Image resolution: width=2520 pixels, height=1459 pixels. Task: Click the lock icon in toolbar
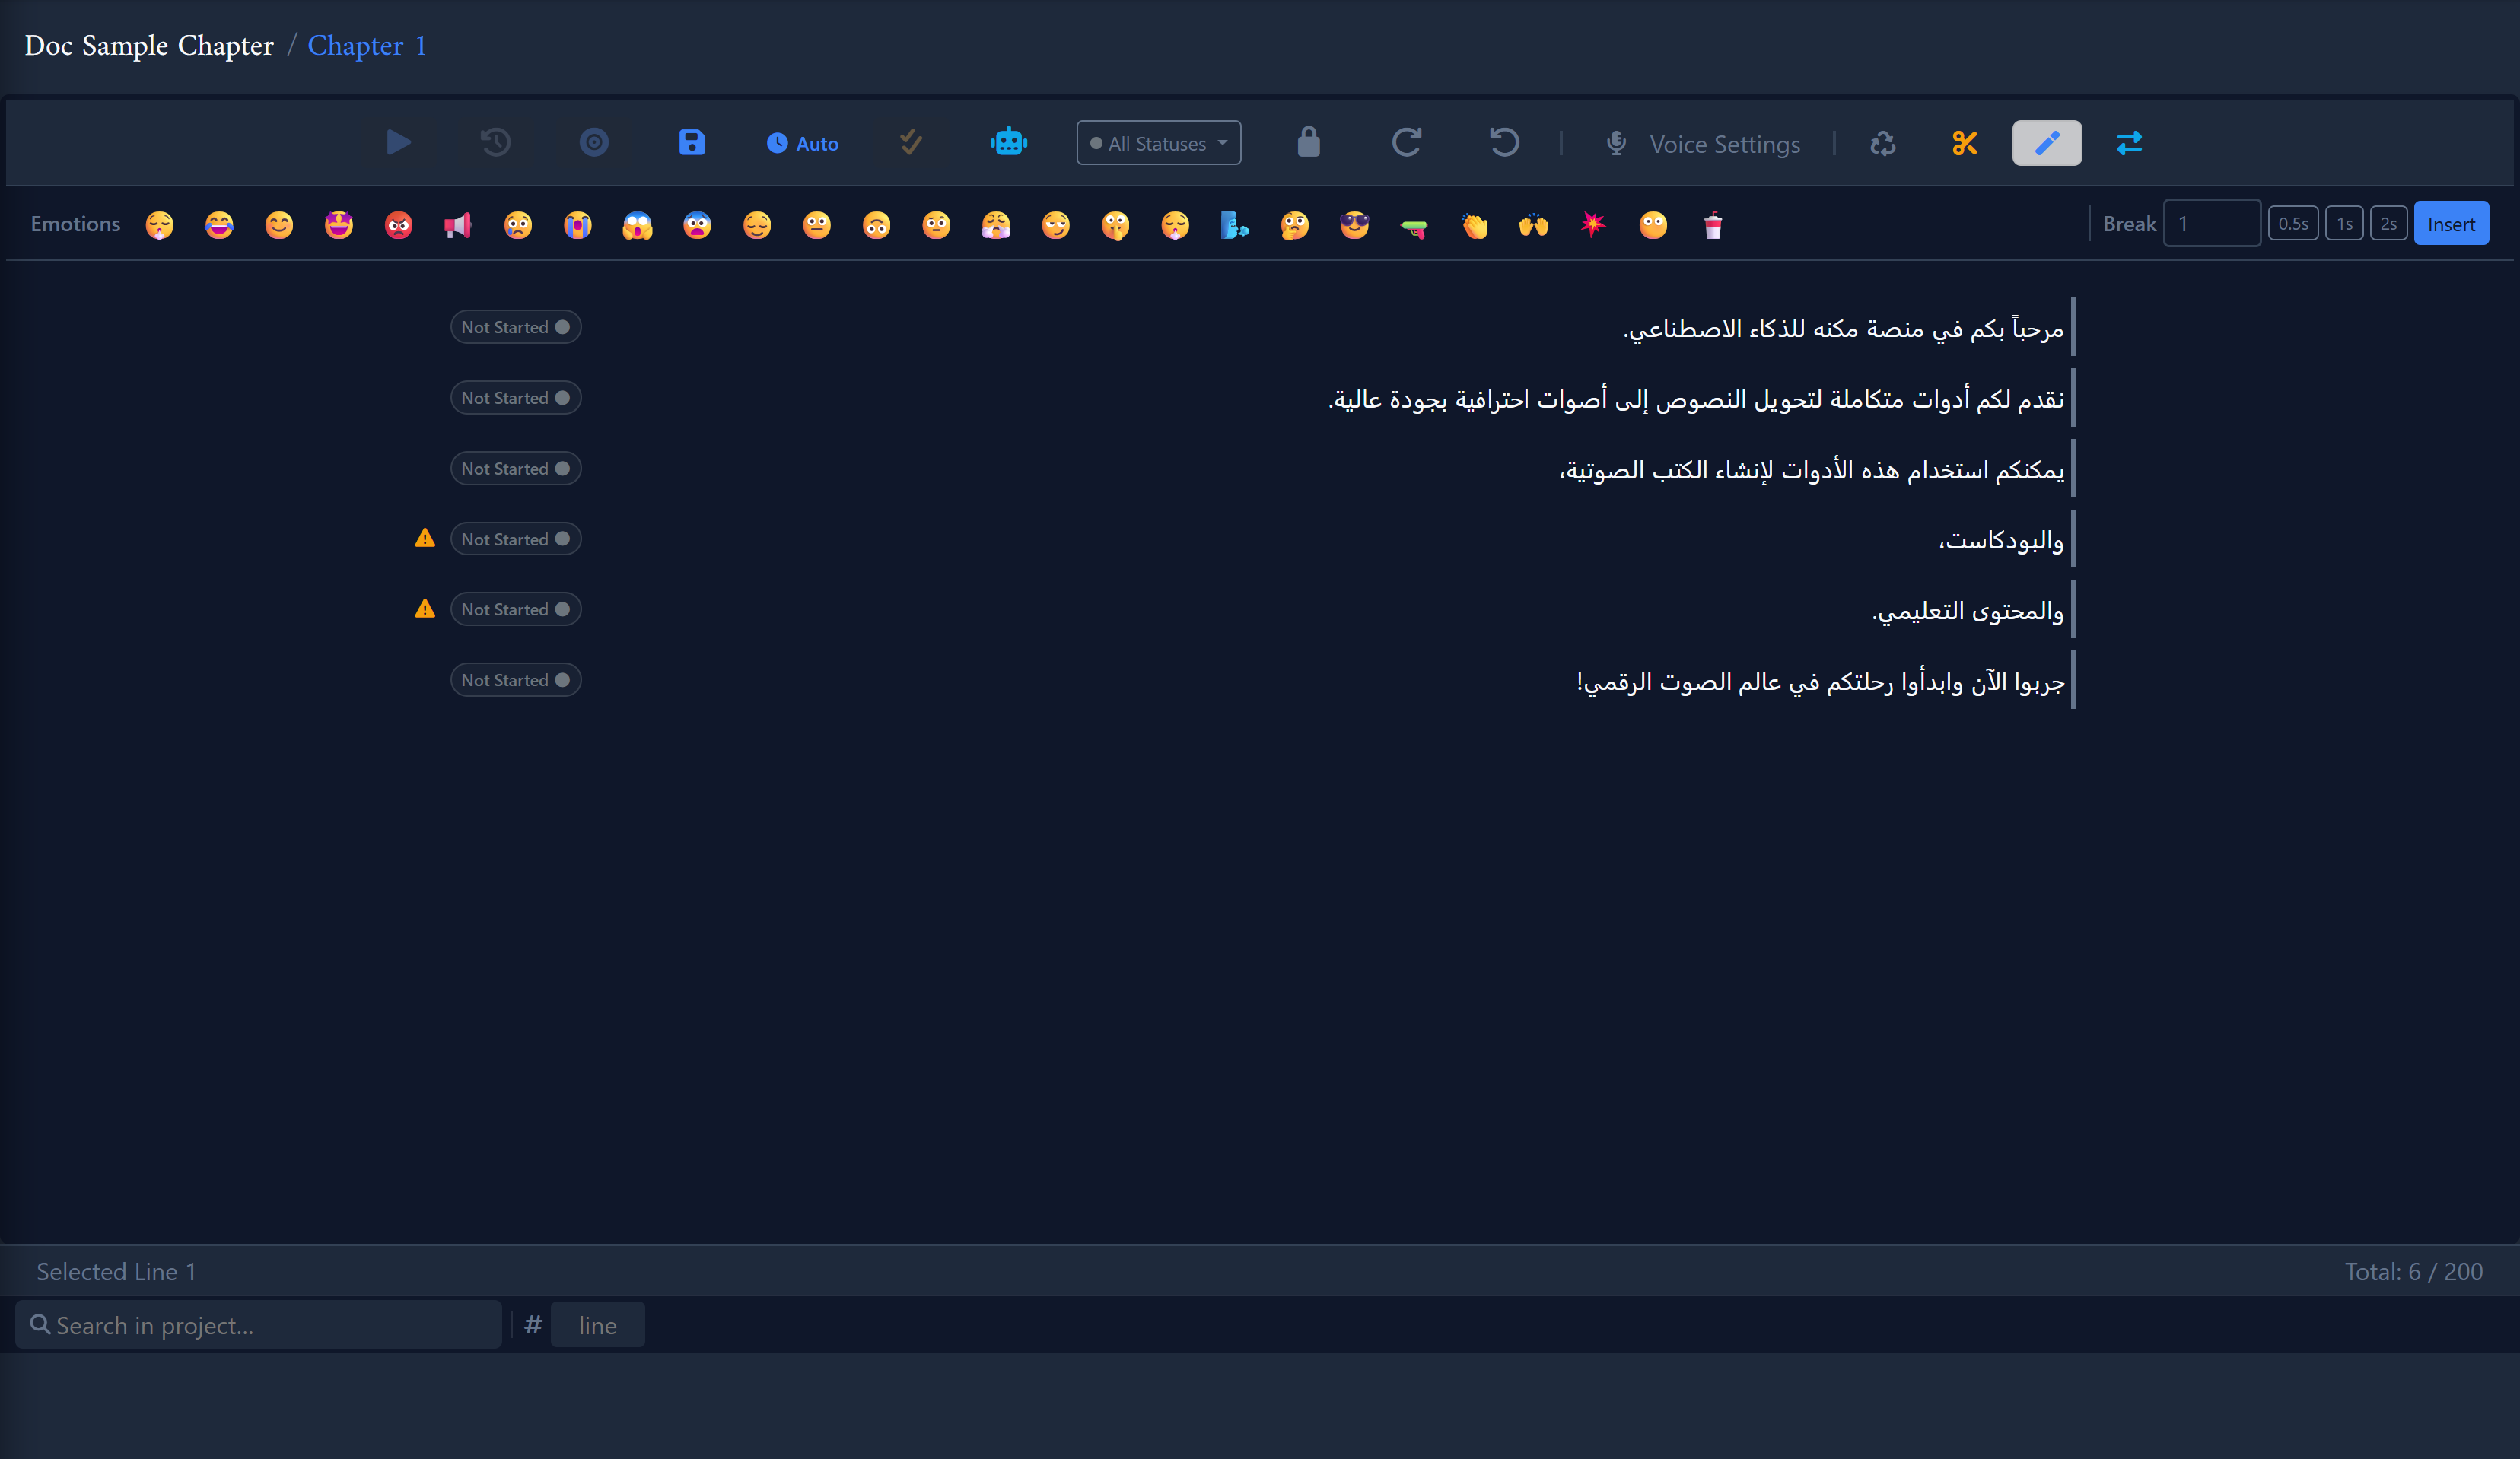pyautogui.click(x=1308, y=143)
